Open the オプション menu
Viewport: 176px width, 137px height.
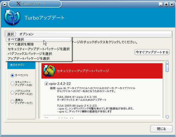[x=26, y=34]
